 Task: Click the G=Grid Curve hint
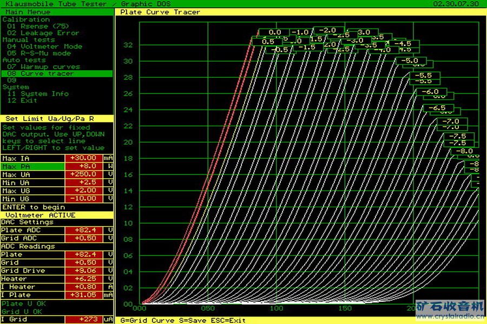pos(148,320)
